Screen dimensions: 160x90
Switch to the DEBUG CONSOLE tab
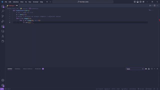tap(28, 69)
